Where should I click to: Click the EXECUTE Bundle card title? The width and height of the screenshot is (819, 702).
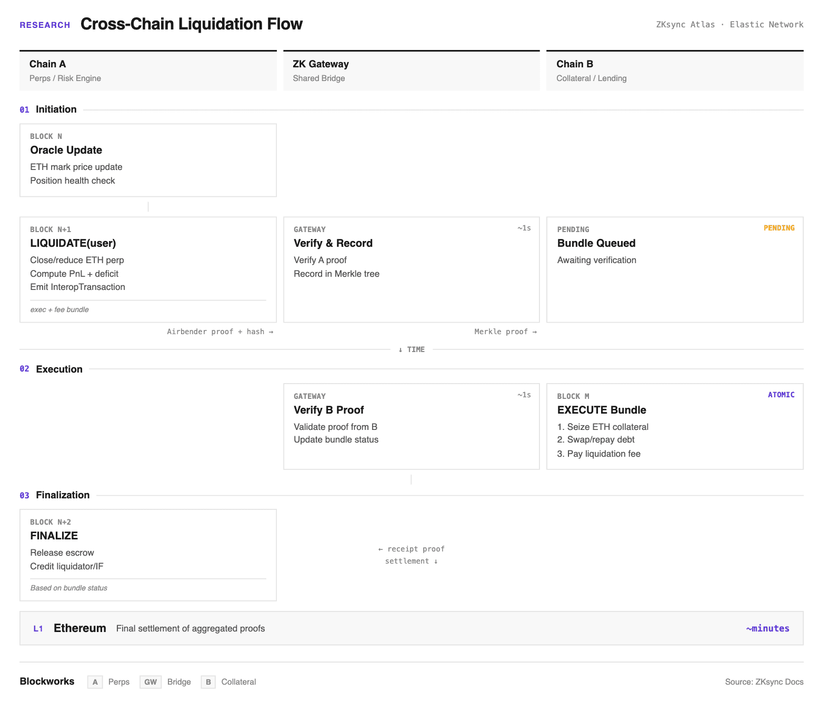601,410
